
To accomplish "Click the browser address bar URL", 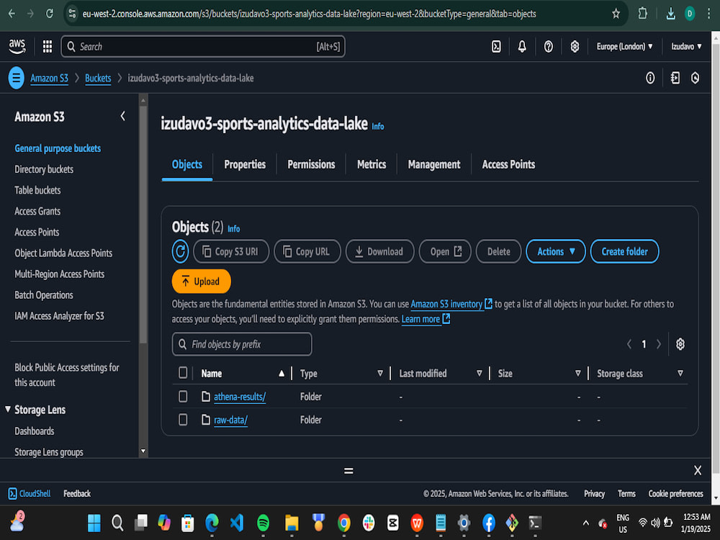I will click(309, 14).
